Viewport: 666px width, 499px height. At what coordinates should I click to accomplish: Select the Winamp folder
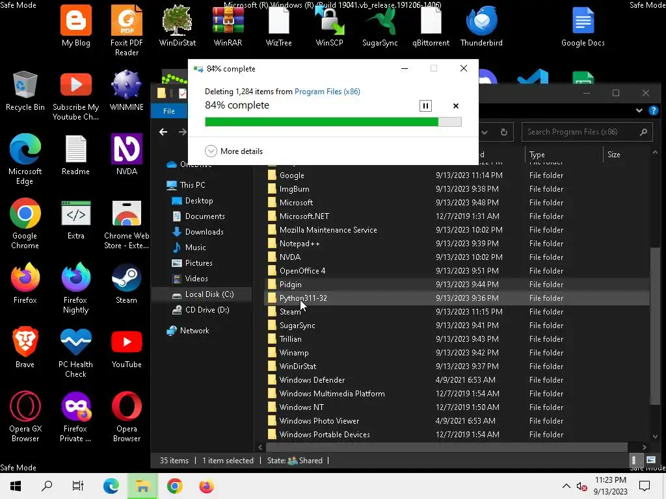click(294, 353)
